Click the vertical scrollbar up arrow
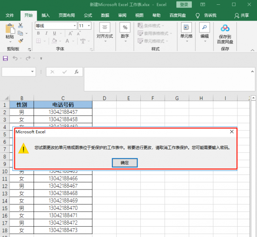Image resolution: width=257 pixels, height=237 pixels. pyautogui.click(x=253, y=98)
